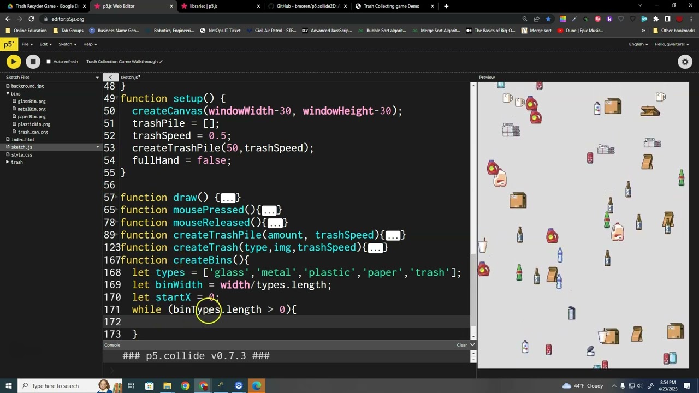
Task: Collapse the console with the chevron
Action: click(472, 345)
